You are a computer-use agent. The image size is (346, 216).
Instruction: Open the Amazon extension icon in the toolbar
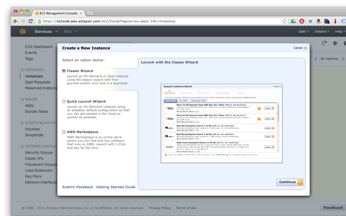pos(318,21)
